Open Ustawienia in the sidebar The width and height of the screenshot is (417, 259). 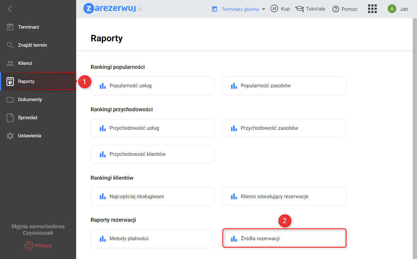[x=38, y=135]
